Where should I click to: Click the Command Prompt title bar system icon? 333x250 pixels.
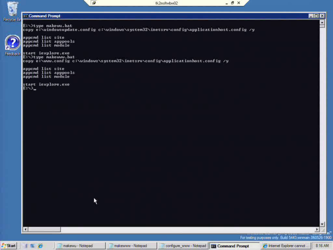click(x=25, y=16)
